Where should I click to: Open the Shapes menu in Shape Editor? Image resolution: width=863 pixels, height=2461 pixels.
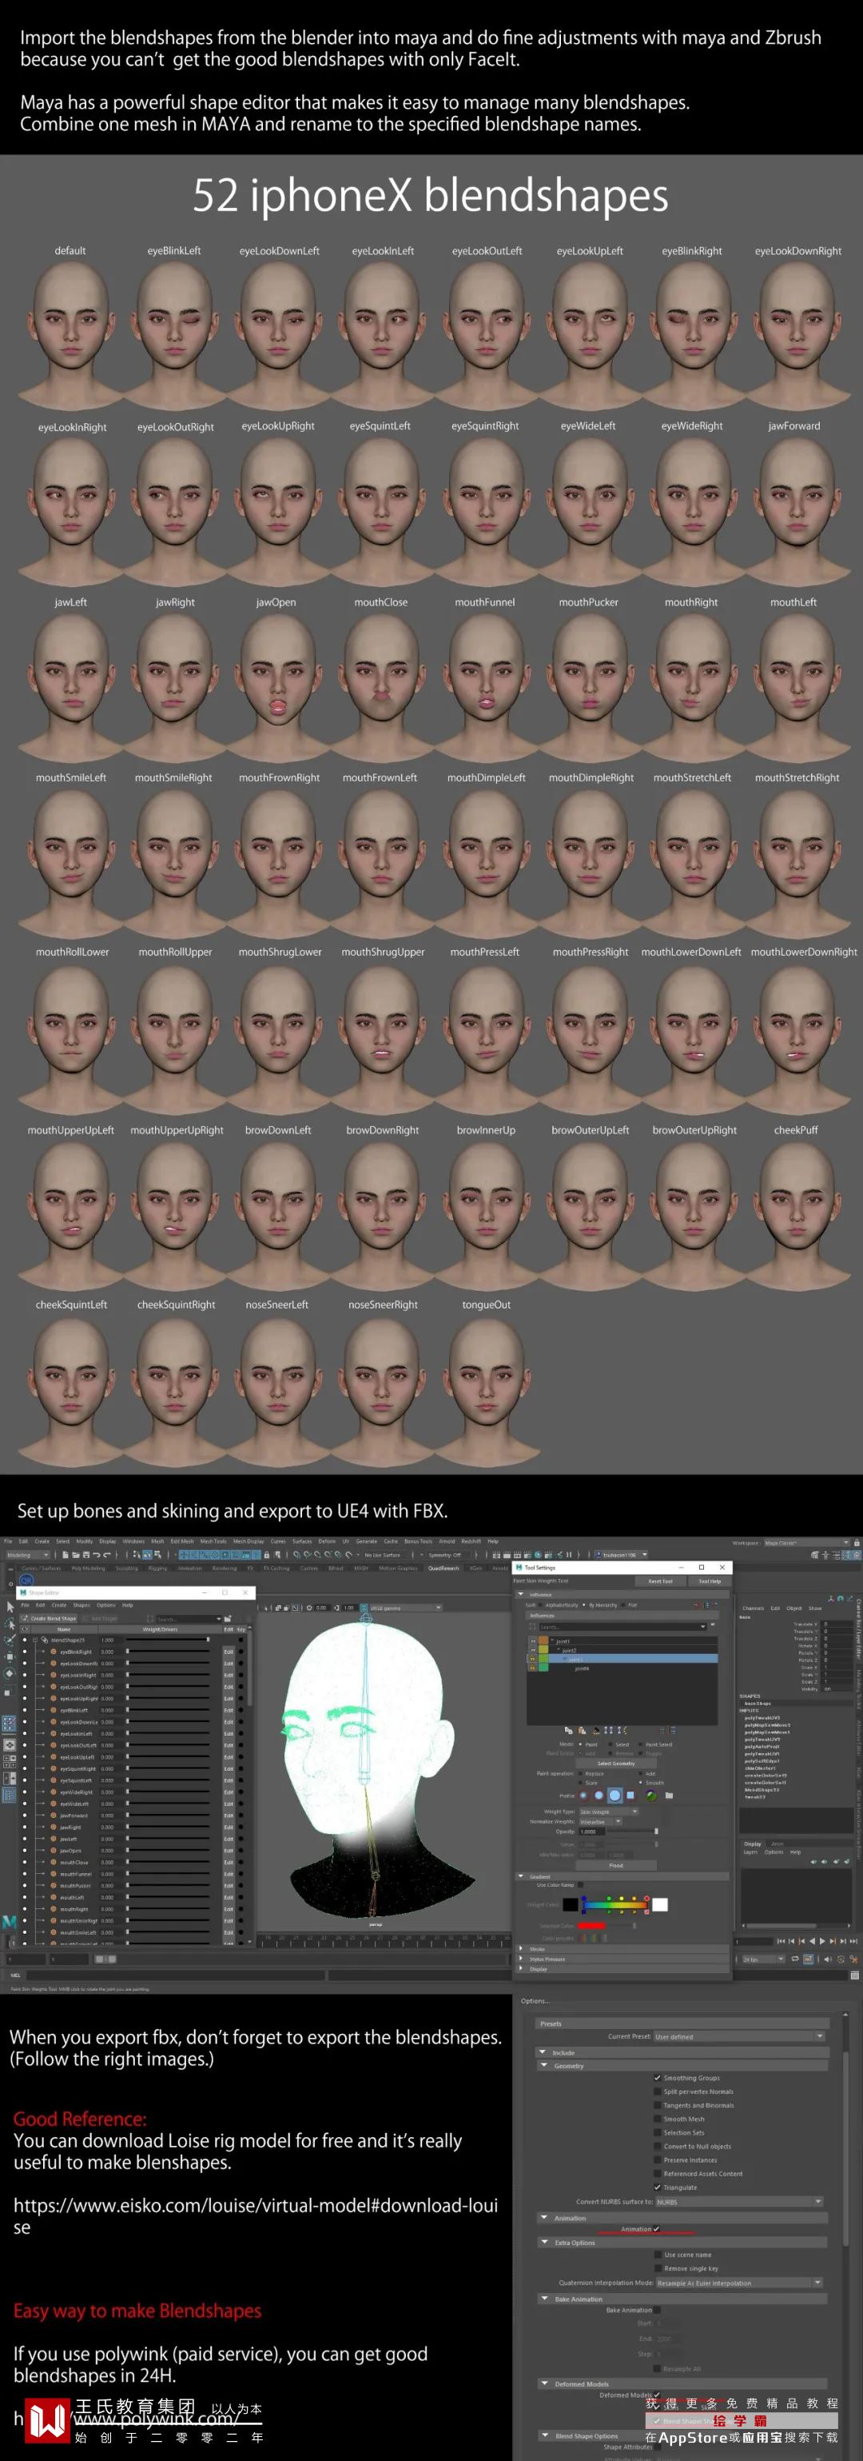[82, 1605]
